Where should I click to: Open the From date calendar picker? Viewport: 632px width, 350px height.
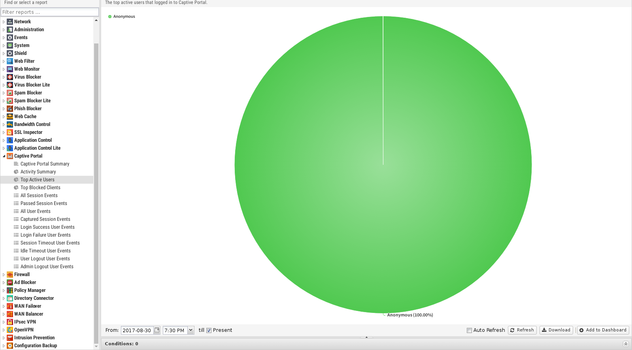click(x=157, y=330)
